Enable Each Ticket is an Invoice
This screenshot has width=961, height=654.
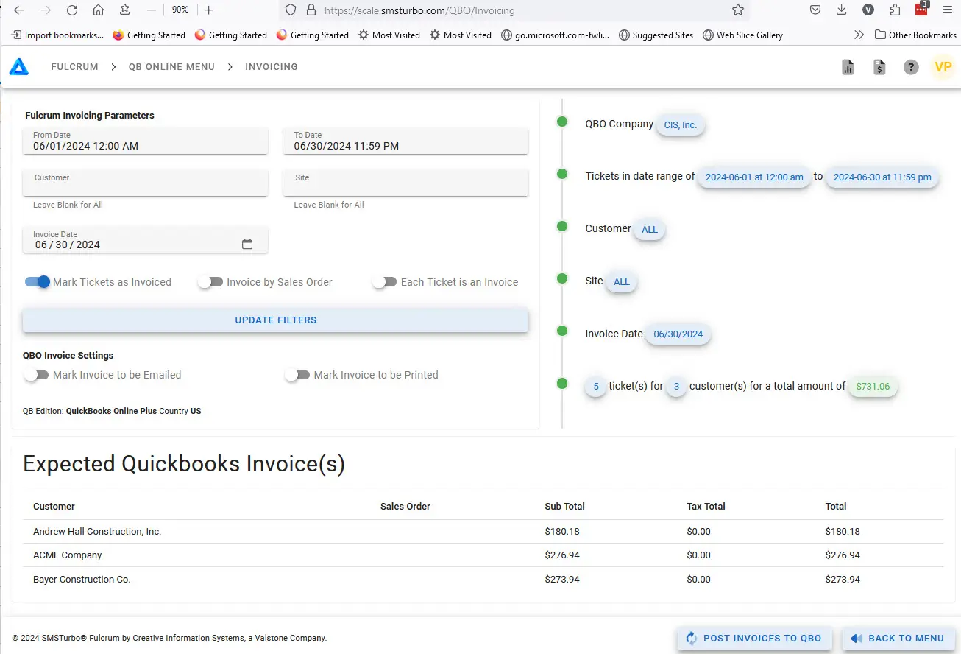pos(385,282)
